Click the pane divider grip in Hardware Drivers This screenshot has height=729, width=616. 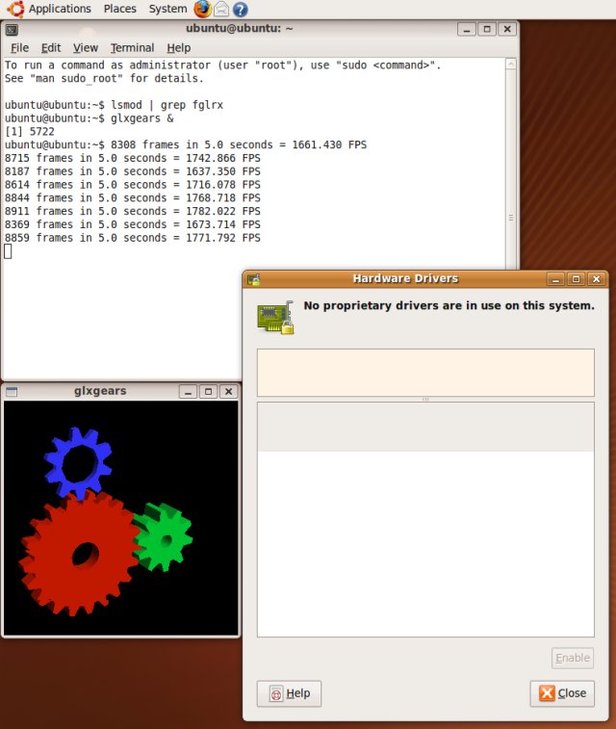point(425,399)
